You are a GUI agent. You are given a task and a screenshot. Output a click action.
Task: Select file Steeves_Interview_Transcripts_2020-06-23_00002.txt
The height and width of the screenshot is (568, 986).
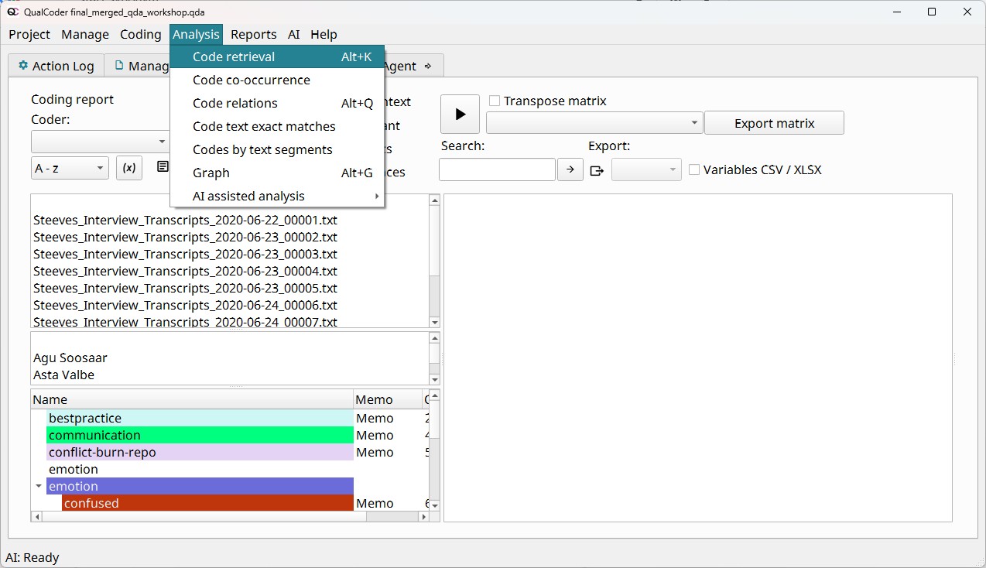pyautogui.click(x=185, y=237)
